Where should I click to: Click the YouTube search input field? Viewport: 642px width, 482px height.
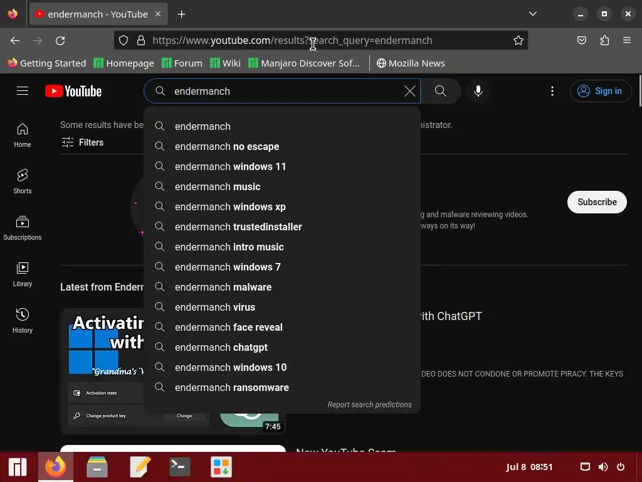pos(283,91)
